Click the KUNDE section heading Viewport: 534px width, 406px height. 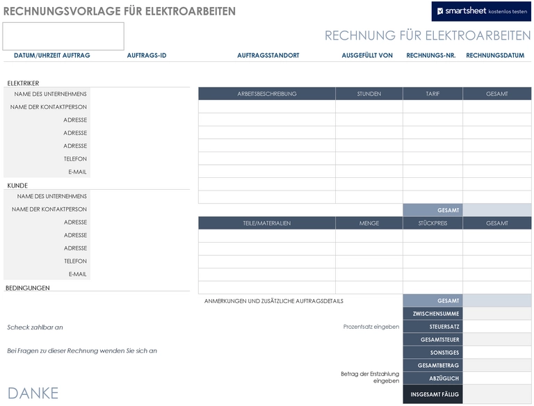point(17,186)
